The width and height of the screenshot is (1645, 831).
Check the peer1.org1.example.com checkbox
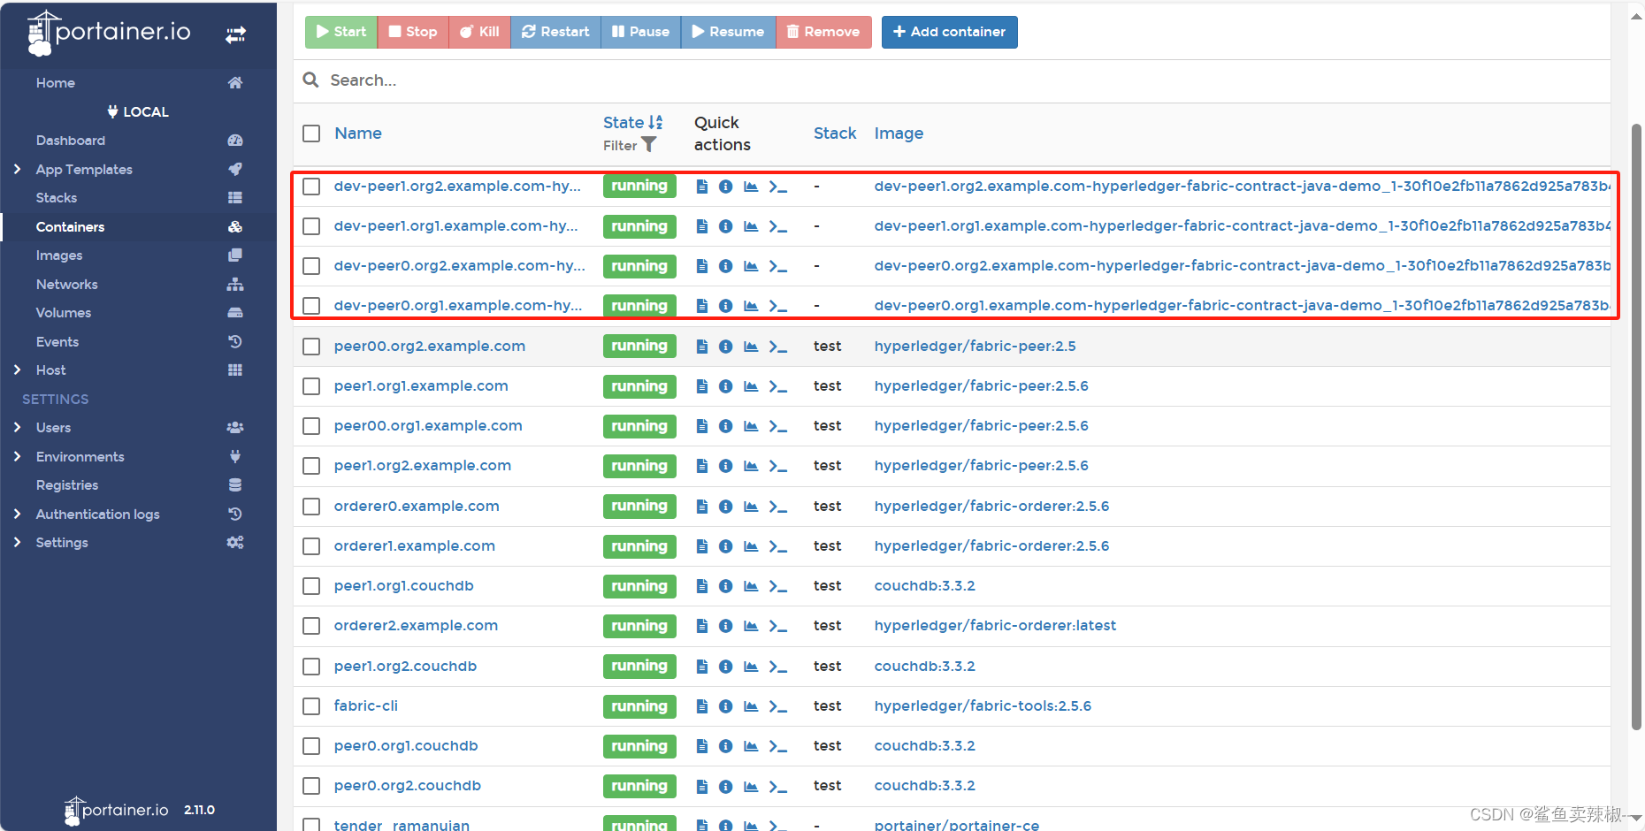coord(311,386)
